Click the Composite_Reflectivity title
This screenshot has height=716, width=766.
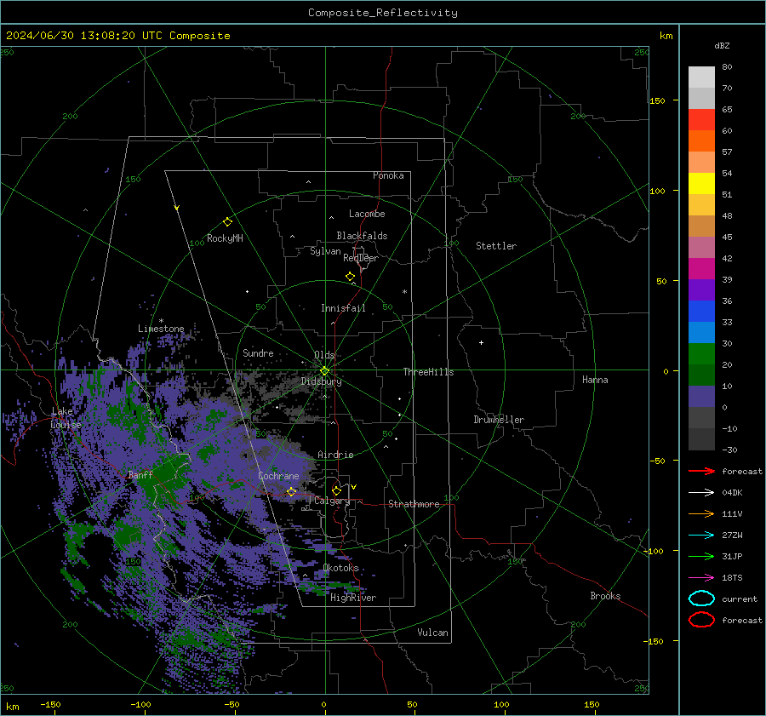pyautogui.click(x=382, y=13)
